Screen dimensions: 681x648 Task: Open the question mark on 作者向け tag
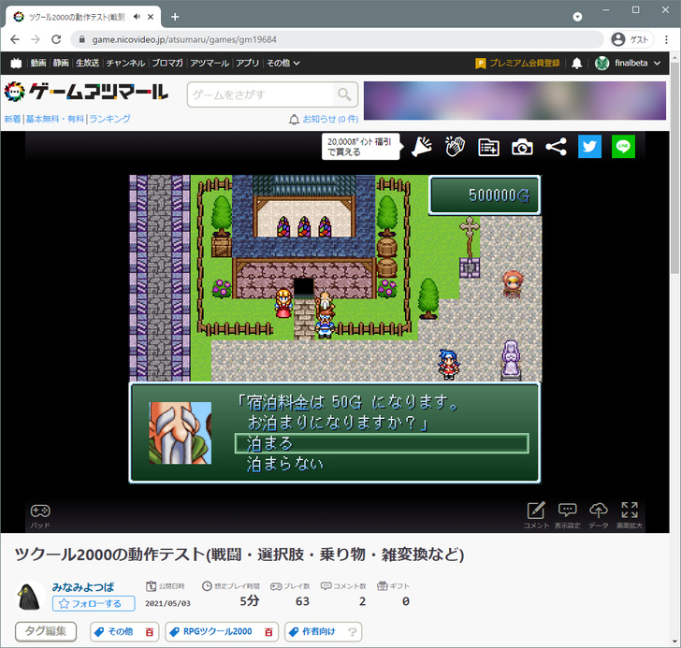point(353,632)
